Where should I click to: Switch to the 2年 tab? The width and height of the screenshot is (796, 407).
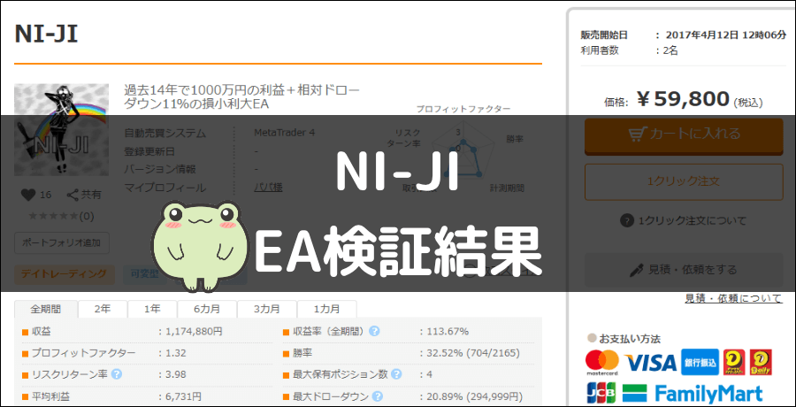[103, 309]
